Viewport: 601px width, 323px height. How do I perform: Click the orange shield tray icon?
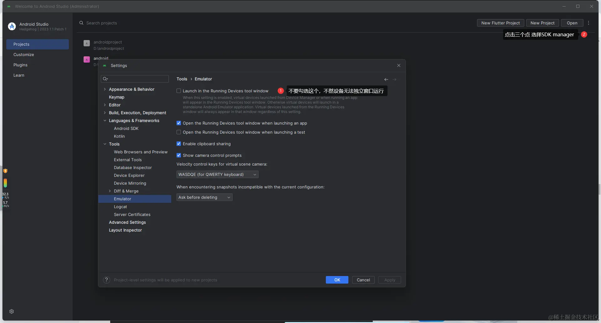[5, 171]
